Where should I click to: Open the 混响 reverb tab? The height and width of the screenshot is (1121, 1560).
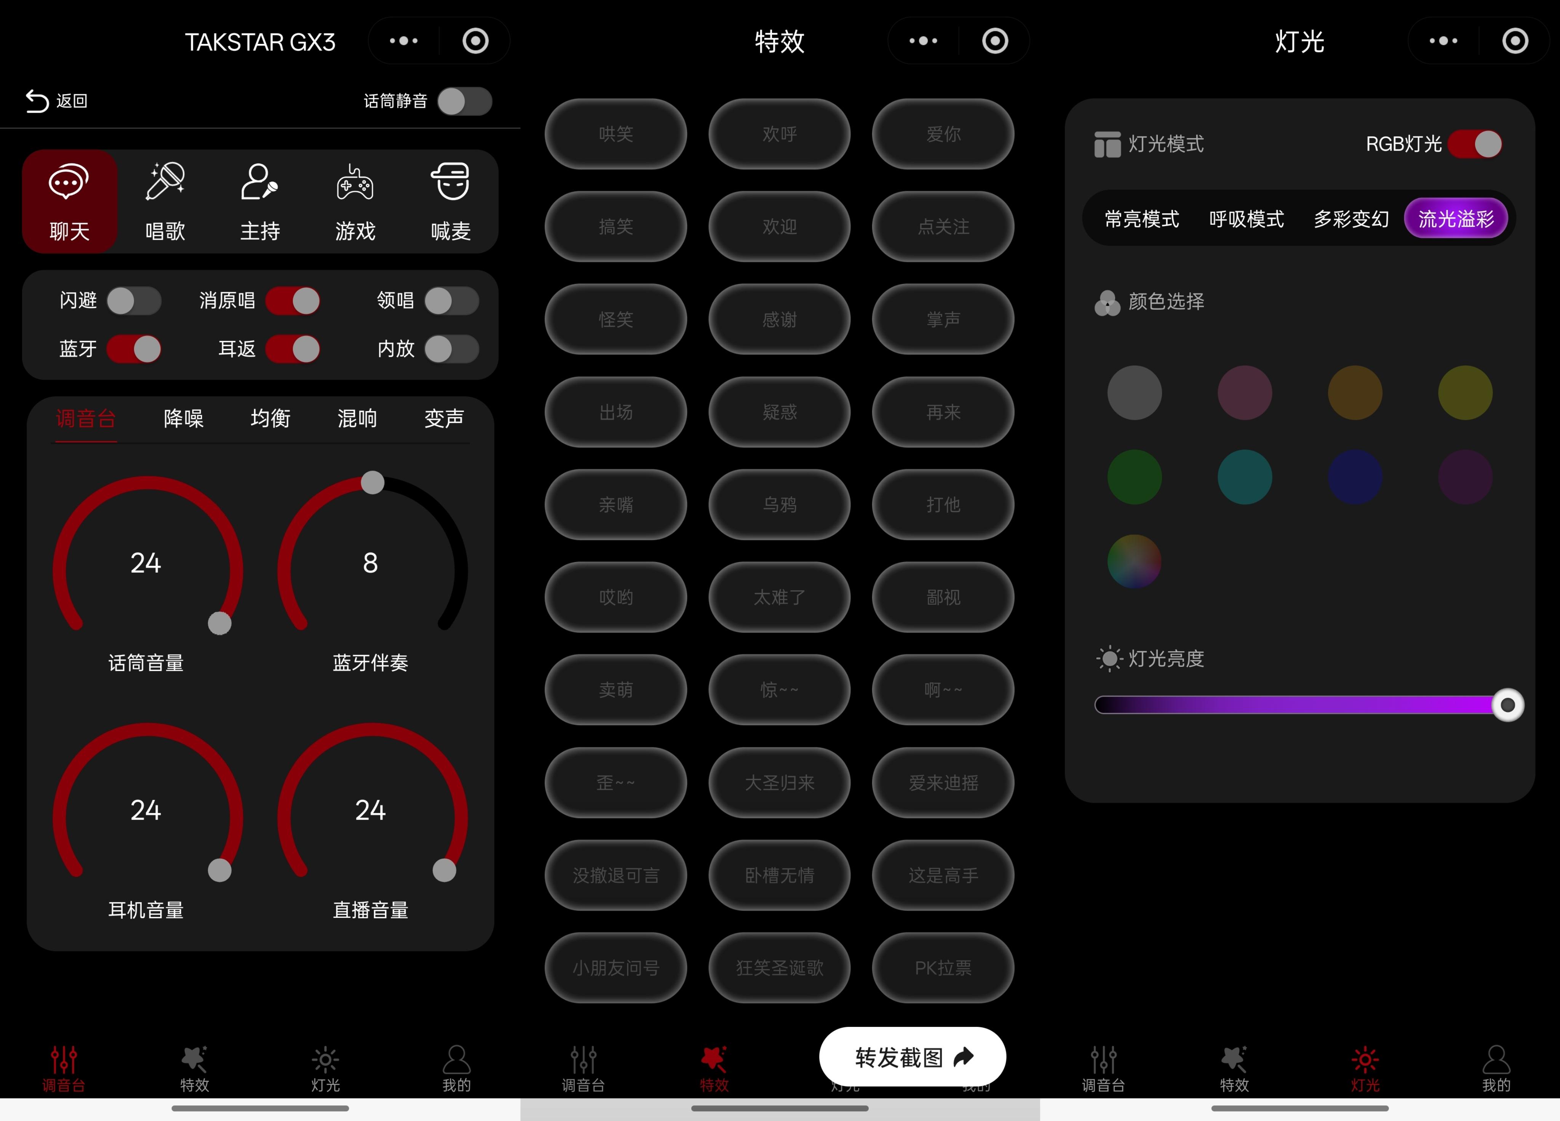(x=357, y=418)
